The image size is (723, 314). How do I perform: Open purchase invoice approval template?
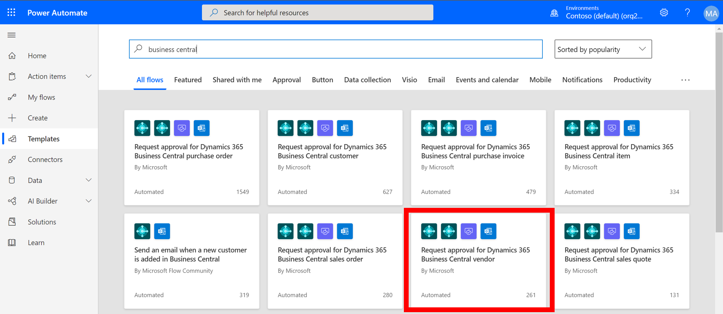(x=478, y=158)
